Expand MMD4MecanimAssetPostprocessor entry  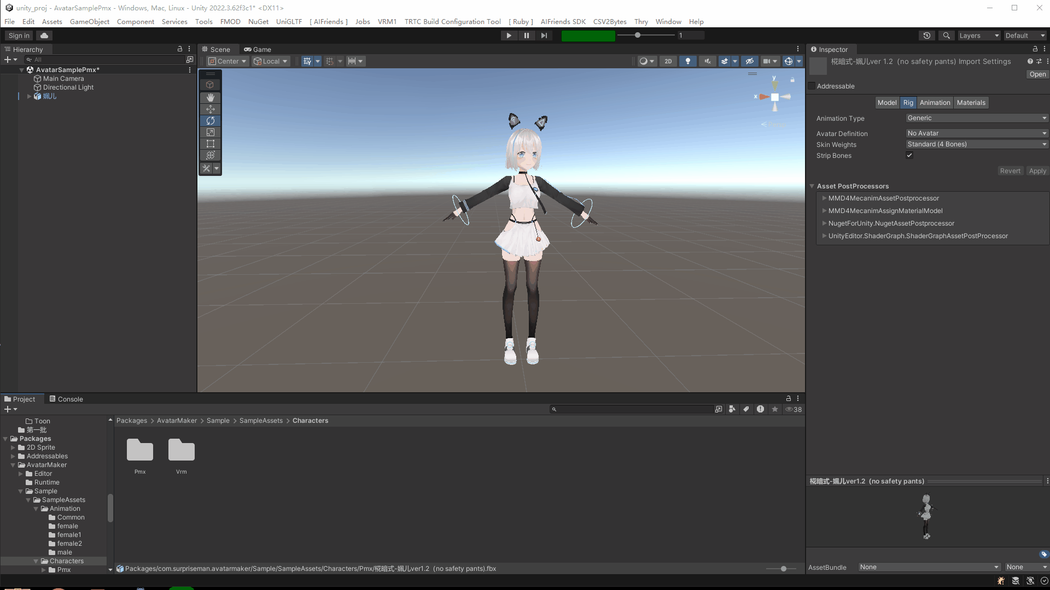[824, 198]
